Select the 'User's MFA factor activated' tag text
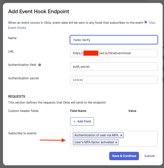Screen dimensions: 164x168 (94, 142)
